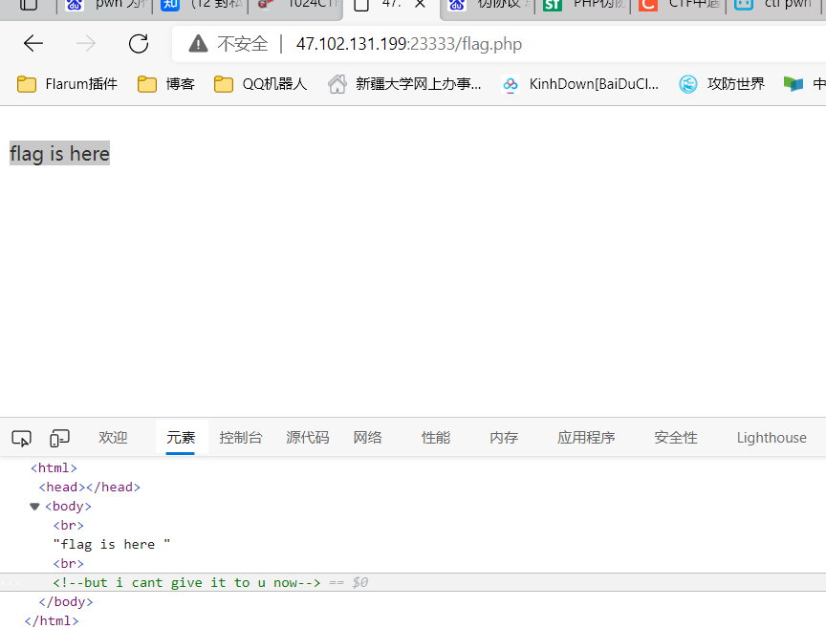Open the Lighthouse panel
Viewport: 826px width, 629px height.
point(772,437)
